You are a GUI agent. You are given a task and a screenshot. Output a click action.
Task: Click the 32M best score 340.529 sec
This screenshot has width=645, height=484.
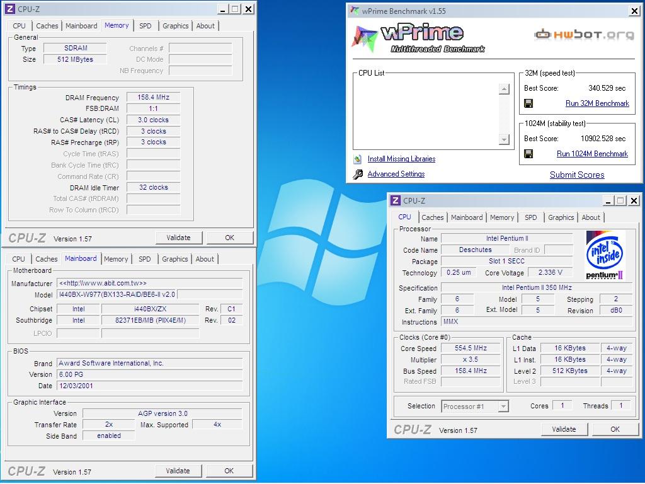pyautogui.click(x=607, y=88)
